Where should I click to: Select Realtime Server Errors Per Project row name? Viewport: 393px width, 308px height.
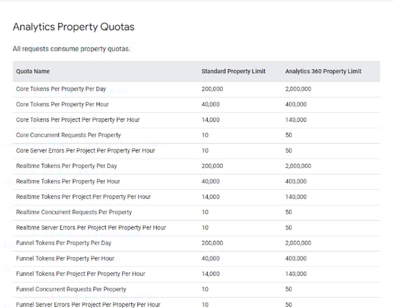91,228
